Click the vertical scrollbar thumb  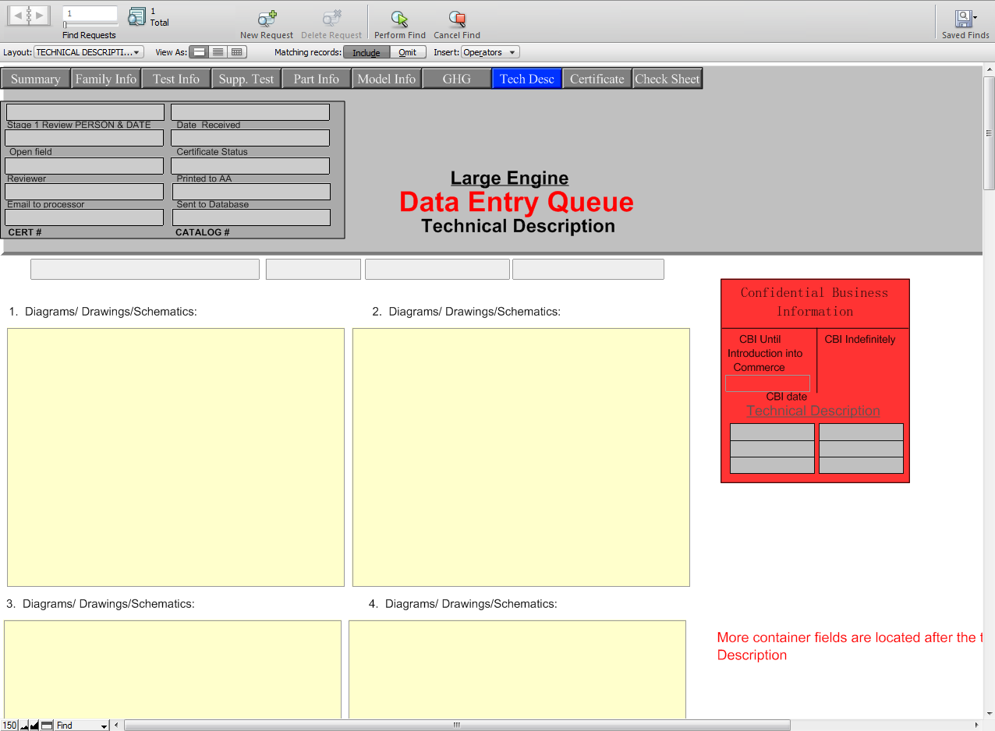(989, 132)
